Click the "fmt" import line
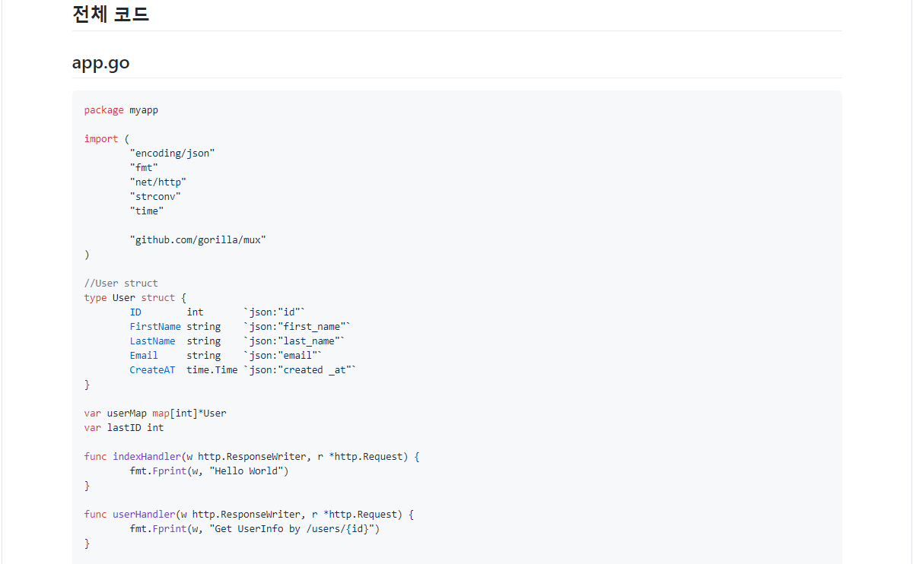This screenshot has width=913, height=564. 144,168
